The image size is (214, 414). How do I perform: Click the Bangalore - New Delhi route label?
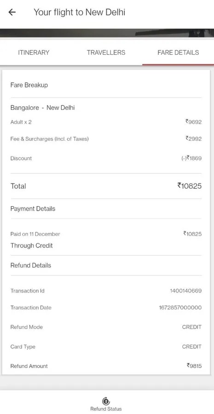pyautogui.click(x=42, y=108)
